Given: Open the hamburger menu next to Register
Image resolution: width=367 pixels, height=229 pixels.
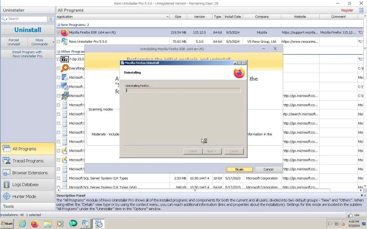Looking at the screenshot, I should coord(361,10).
